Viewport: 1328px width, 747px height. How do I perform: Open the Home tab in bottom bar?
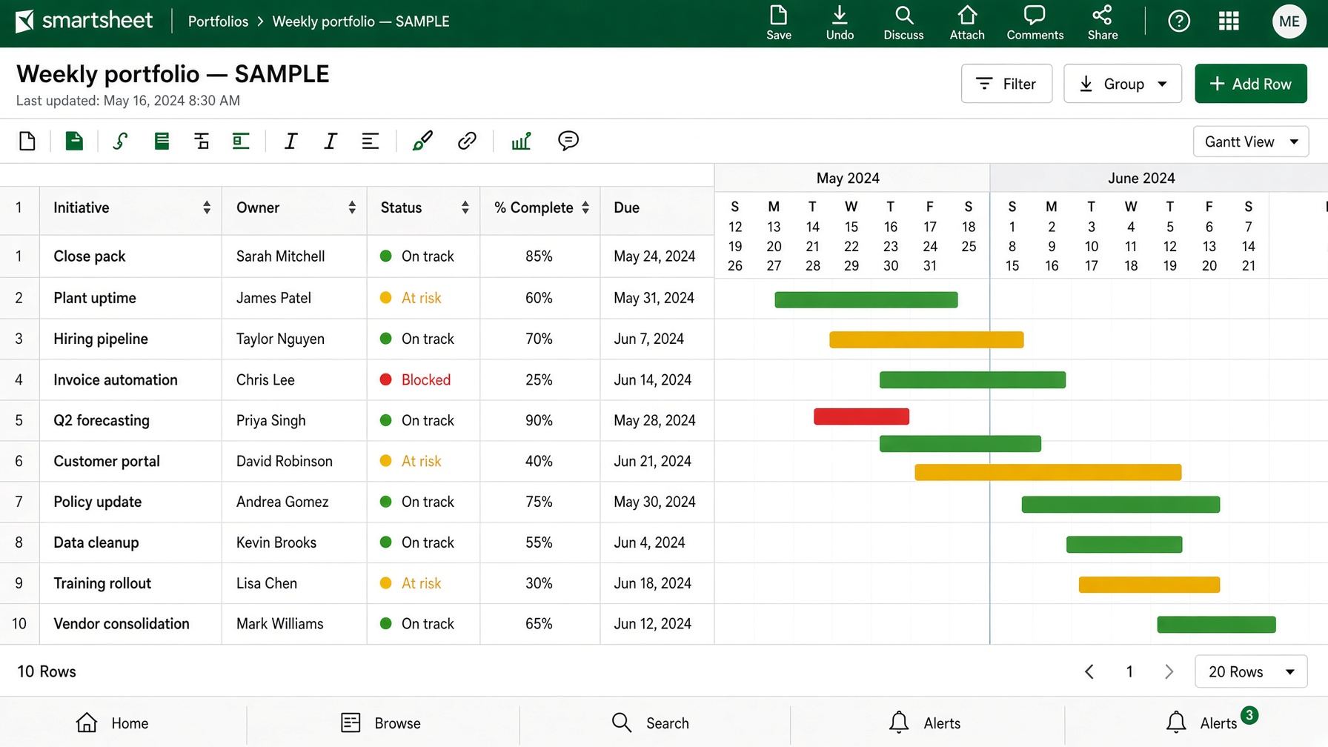pos(113,723)
